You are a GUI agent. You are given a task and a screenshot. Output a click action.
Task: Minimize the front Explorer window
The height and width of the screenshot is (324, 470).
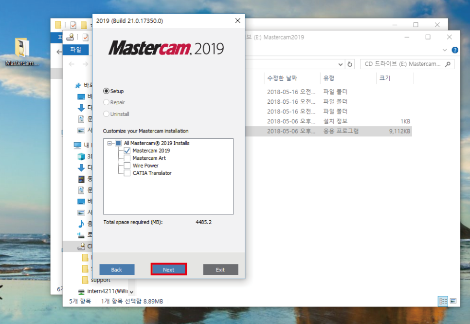pyautogui.click(x=407, y=37)
